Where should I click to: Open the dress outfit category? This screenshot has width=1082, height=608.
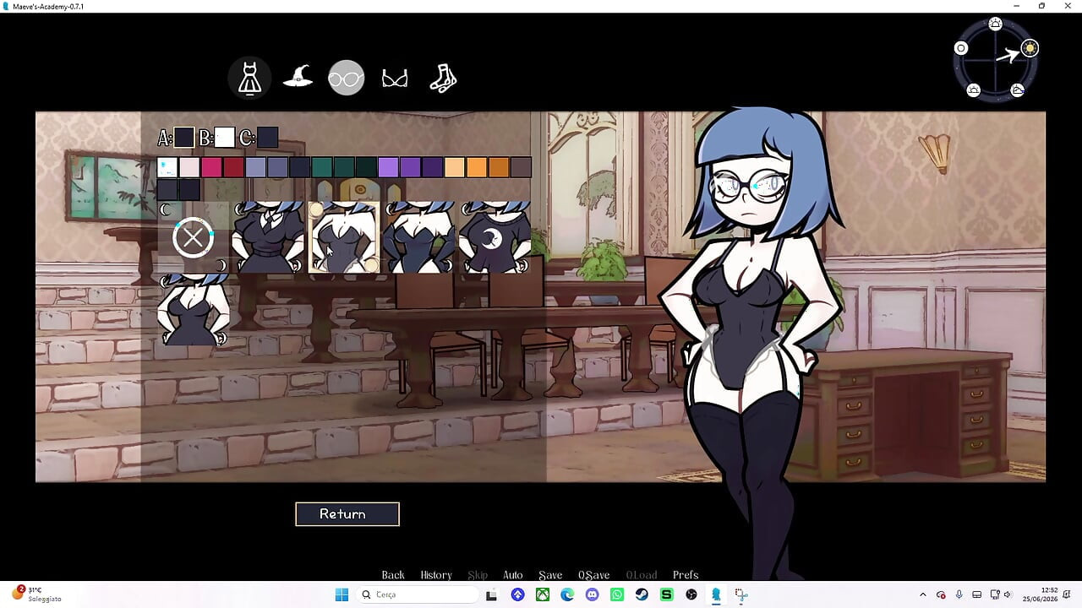tap(249, 78)
